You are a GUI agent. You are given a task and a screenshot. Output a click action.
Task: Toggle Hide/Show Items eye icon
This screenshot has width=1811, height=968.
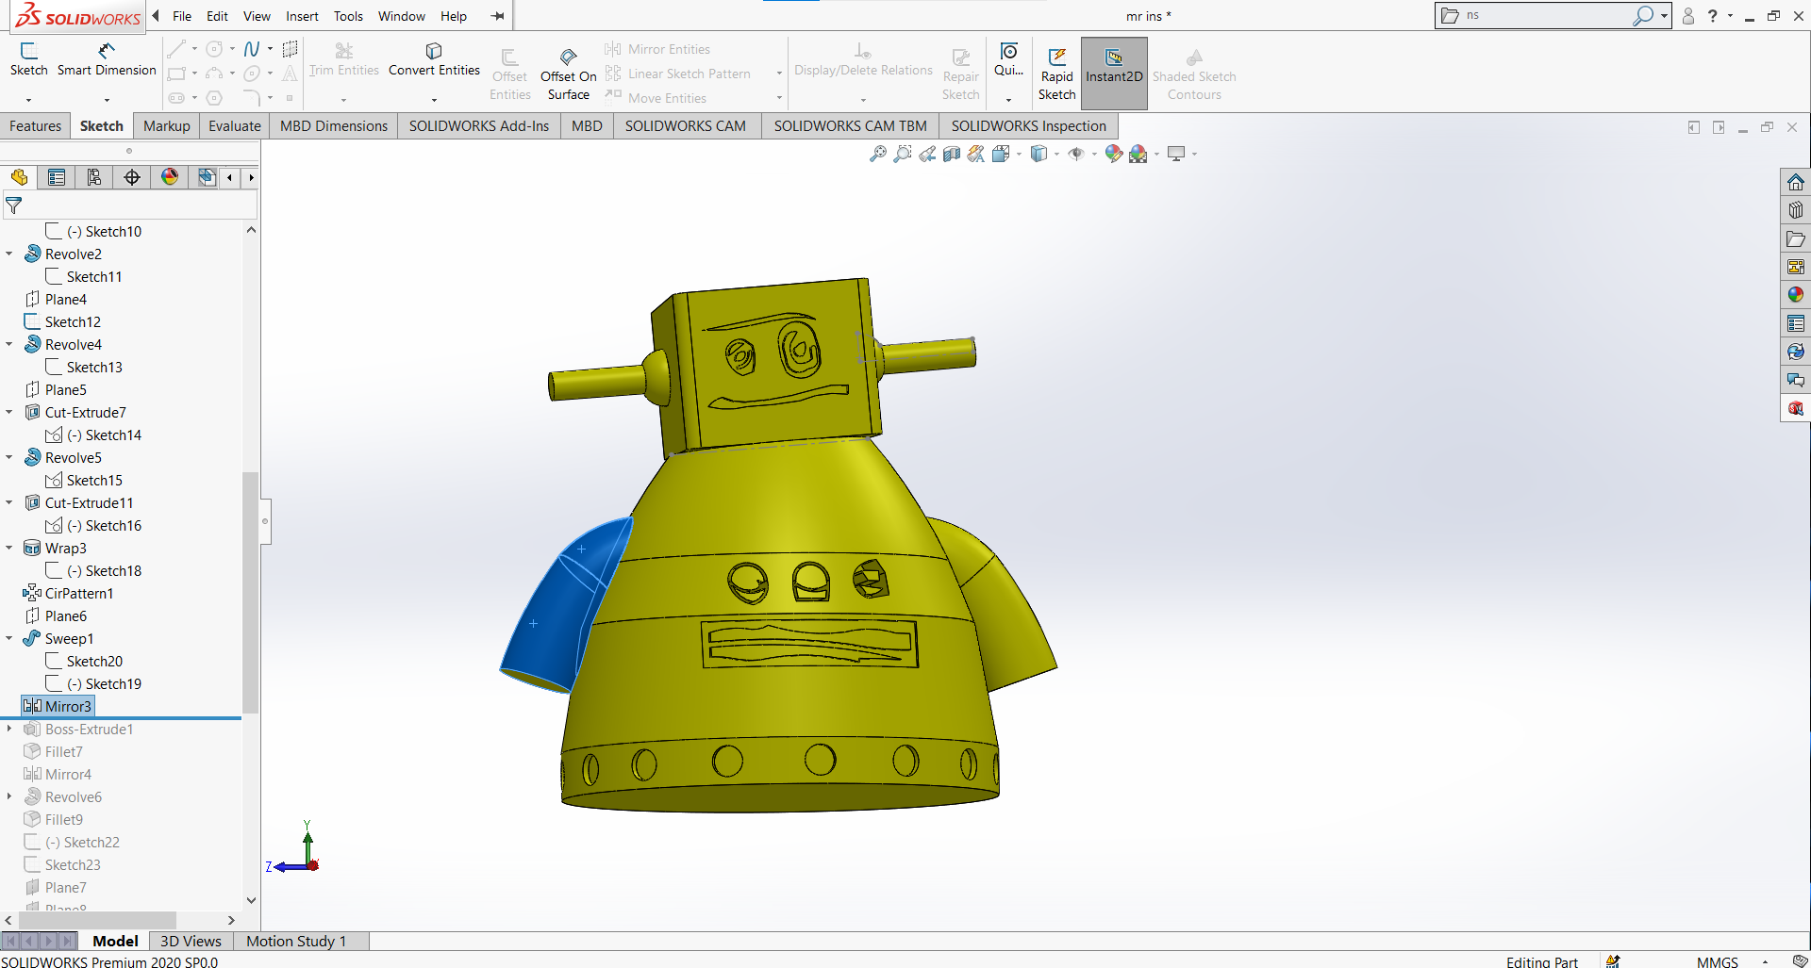click(1076, 154)
